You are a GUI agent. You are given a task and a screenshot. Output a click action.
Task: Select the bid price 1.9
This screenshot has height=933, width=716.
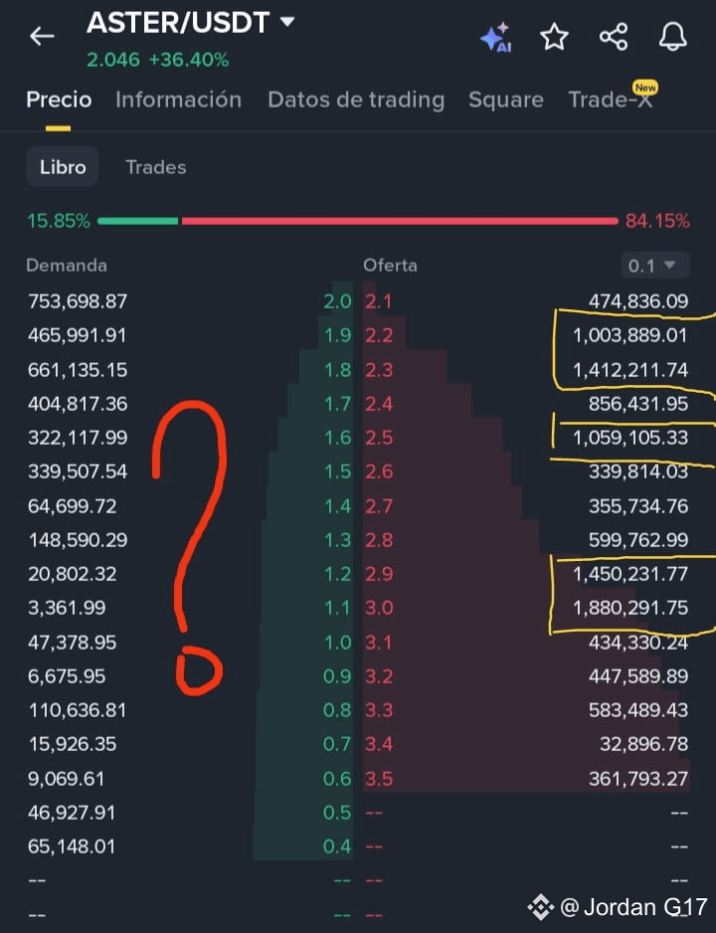pyautogui.click(x=338, y=335)
